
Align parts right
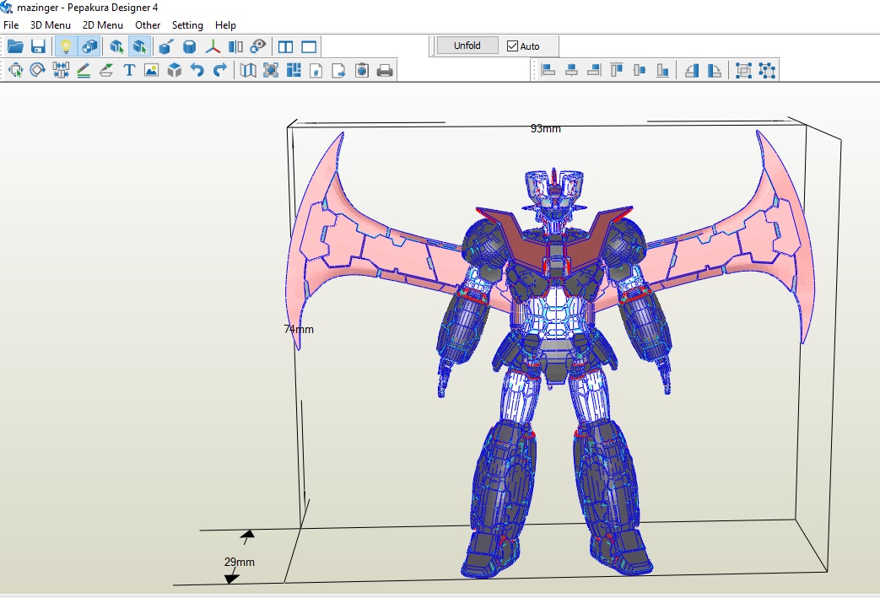594,70
